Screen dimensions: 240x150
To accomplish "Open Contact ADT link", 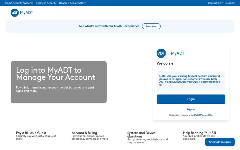I will [x=215, y=3].
